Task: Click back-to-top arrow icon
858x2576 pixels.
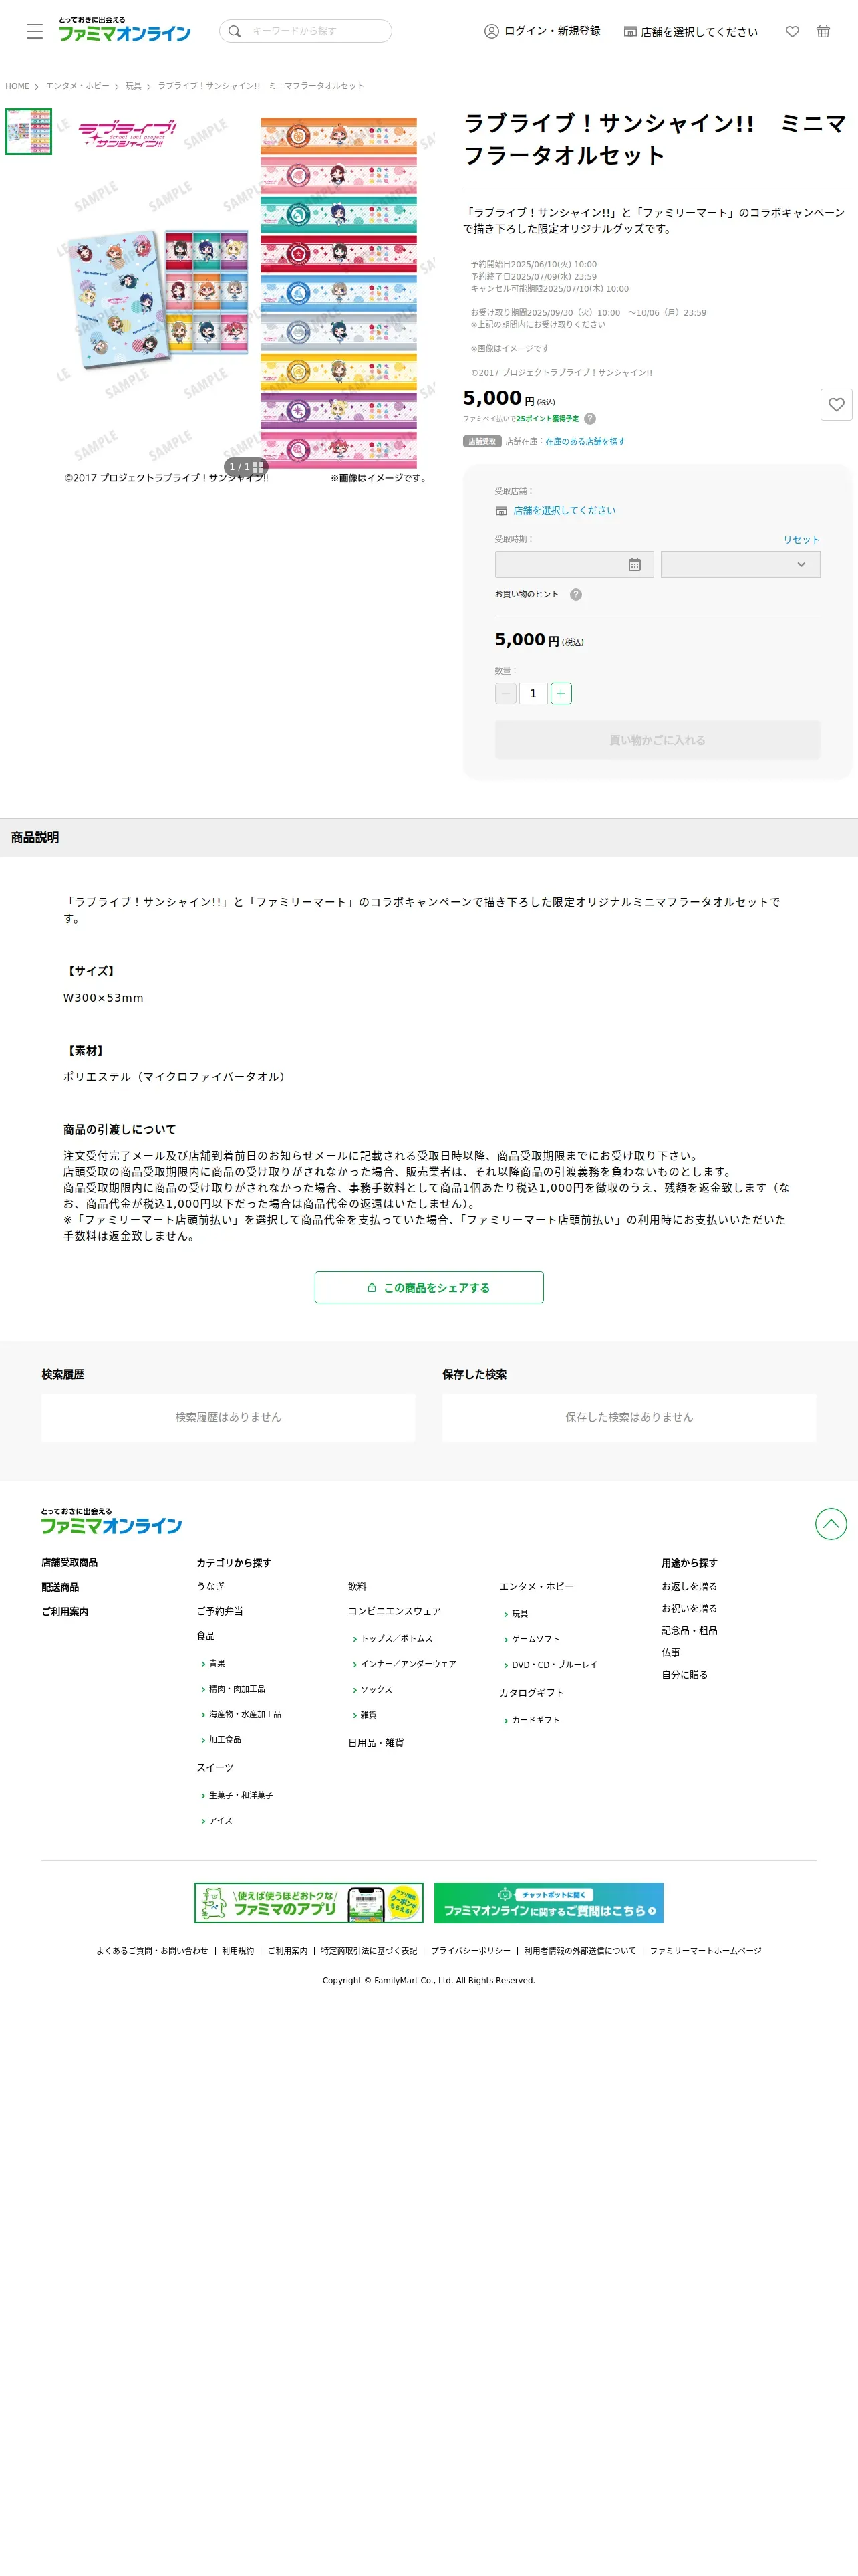Action: coord(830,1523)
